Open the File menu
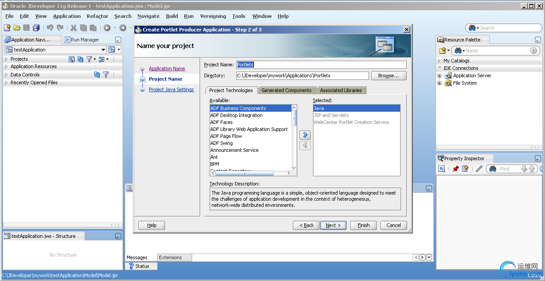Screen dimensions: 545x281 coord(10,16)
